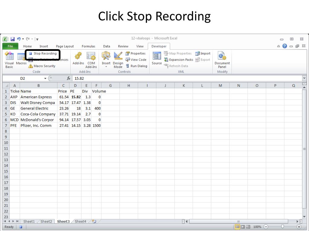Screen dimensions: 309x231
Task: Click View Code in Controls group
Action: tap(136, 60)
